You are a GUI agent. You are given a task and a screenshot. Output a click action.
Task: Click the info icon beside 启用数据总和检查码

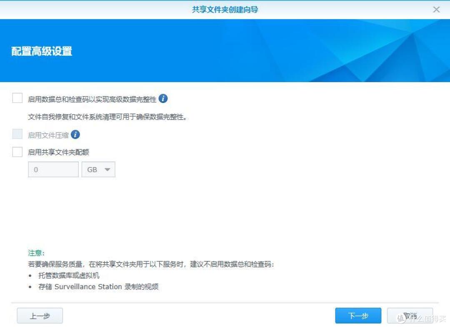[x=163, y=98]
